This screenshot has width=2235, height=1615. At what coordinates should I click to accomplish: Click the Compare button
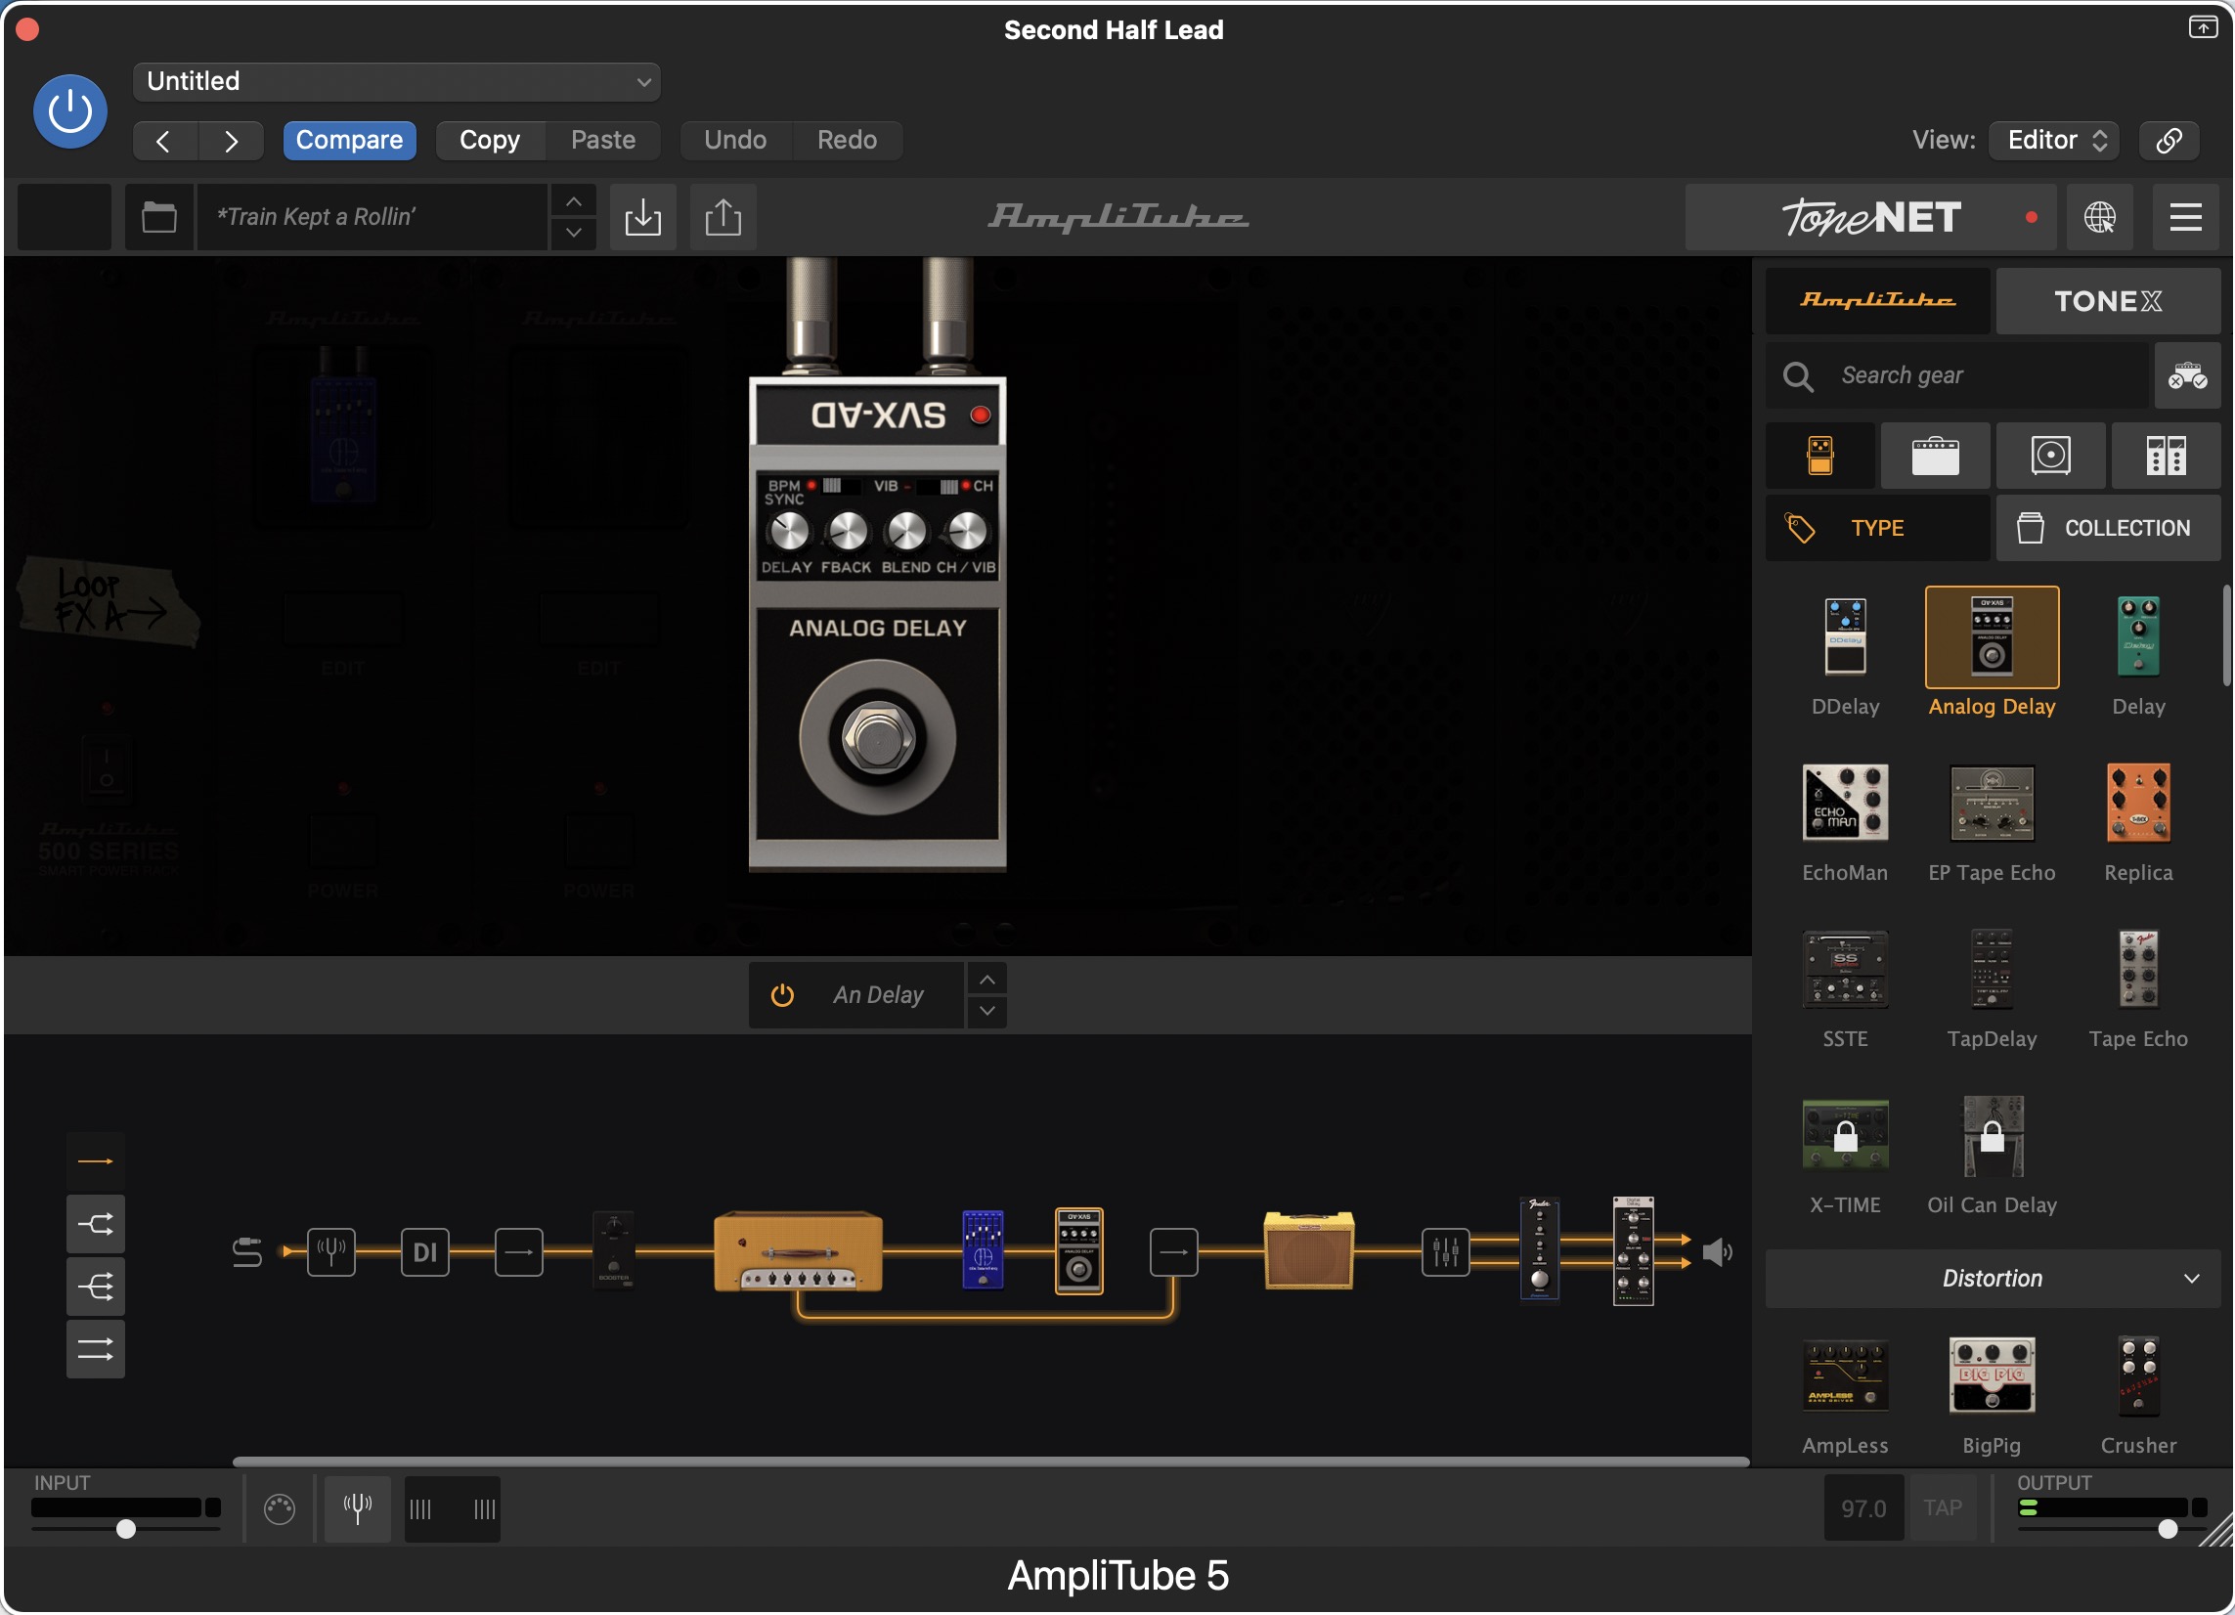349,140
